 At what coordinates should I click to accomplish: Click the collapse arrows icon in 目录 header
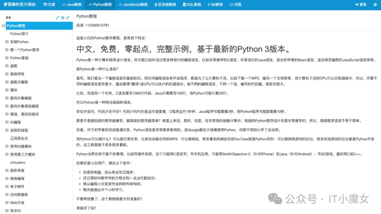click(x=68, y=18)
